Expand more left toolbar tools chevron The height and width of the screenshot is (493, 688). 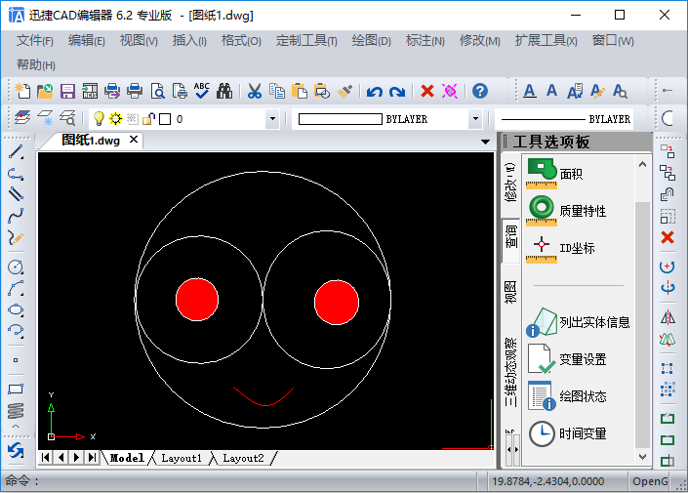16,426
